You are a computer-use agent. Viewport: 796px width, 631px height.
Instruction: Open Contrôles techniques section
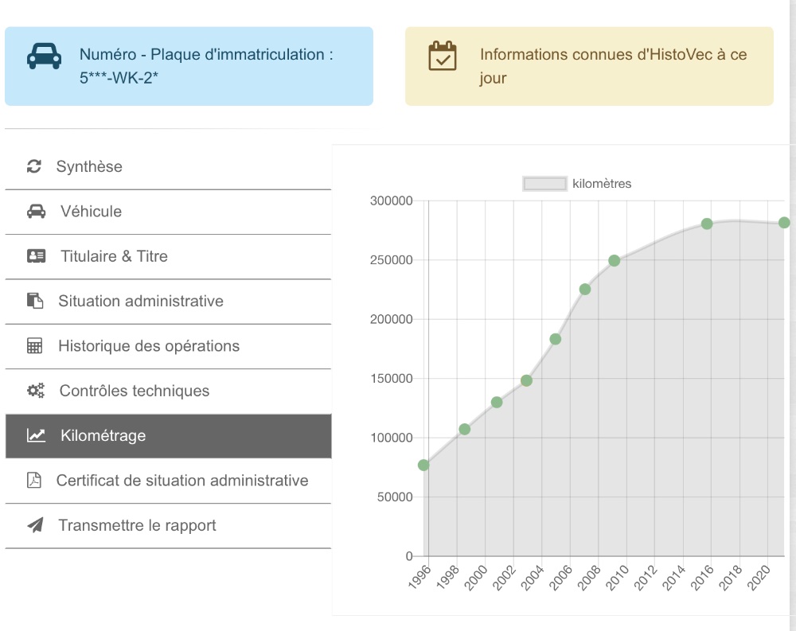coord(134,391)
